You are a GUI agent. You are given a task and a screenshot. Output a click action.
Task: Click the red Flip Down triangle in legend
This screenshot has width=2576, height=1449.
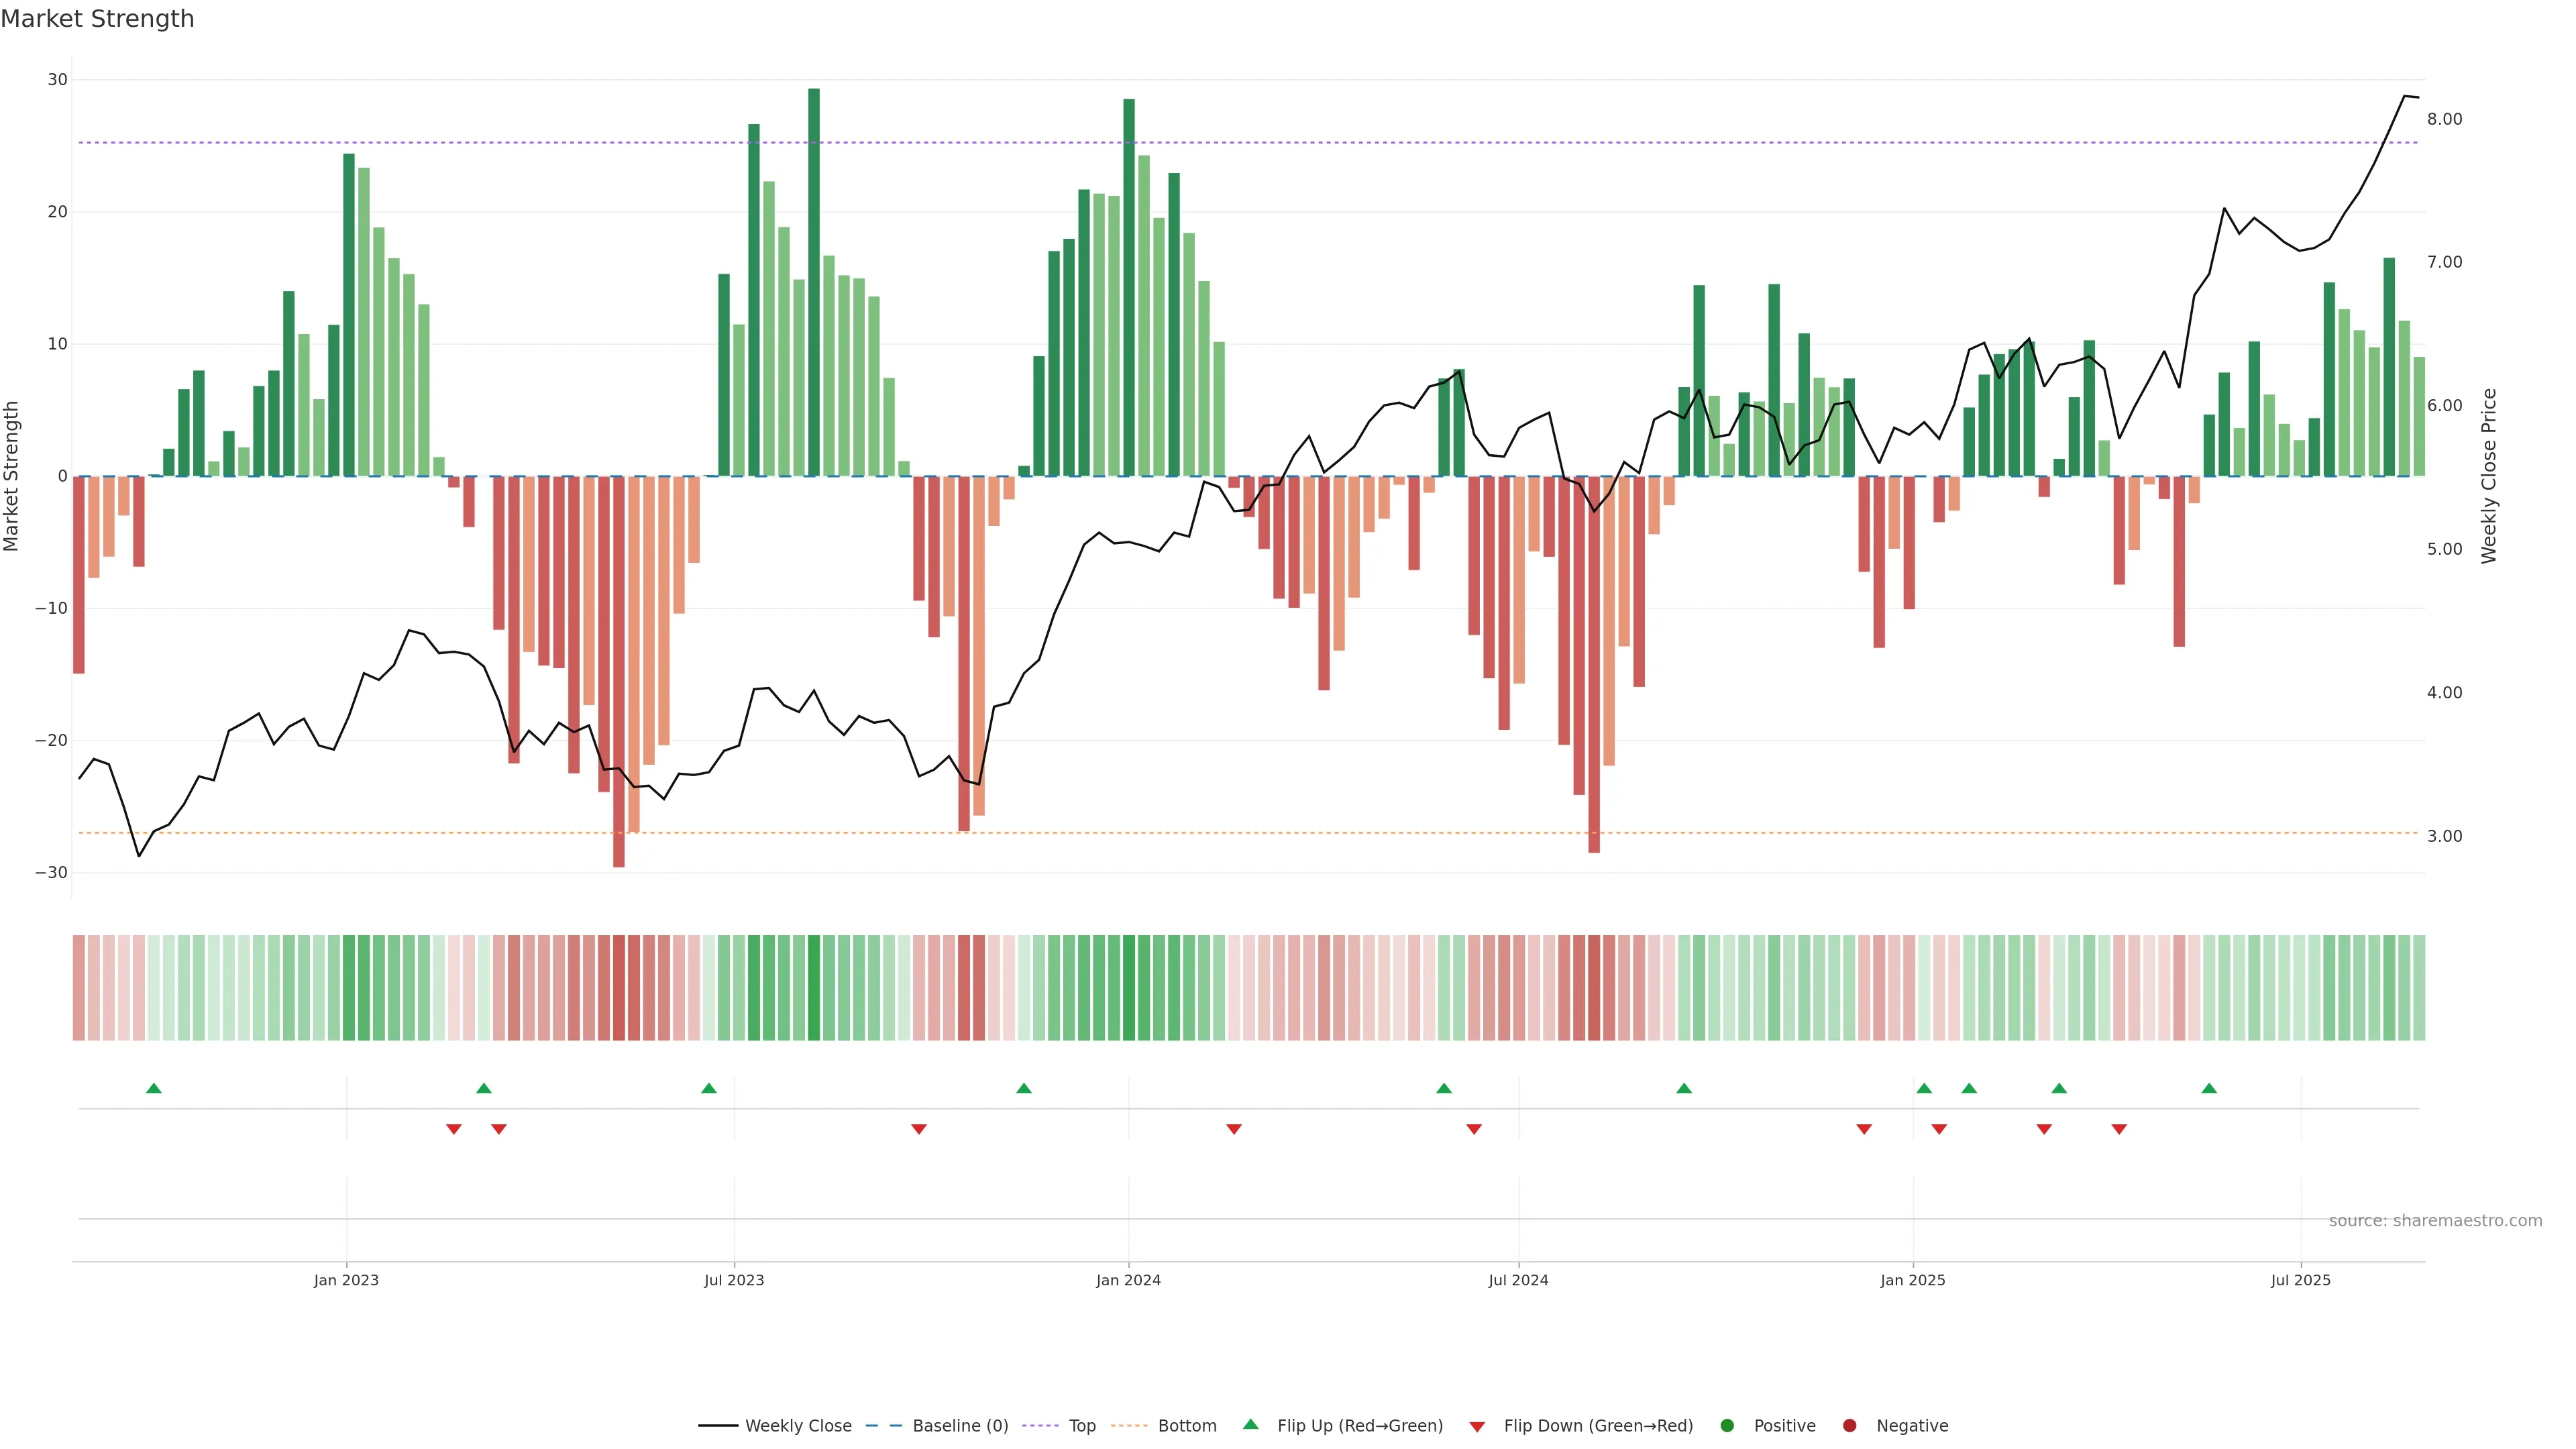(1477, 1427)
